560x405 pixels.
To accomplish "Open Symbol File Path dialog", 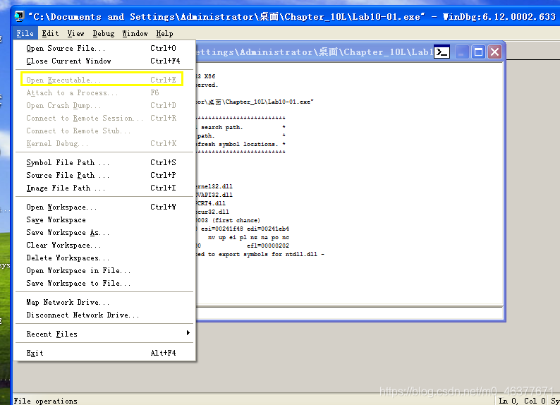I will click(x=104, y=162).
